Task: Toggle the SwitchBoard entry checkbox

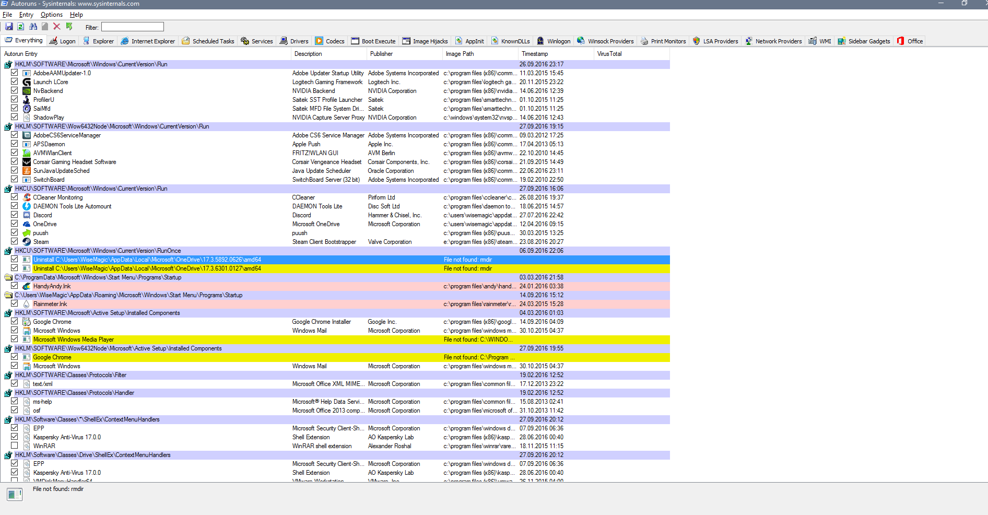Action: click(x=15, y=180)
